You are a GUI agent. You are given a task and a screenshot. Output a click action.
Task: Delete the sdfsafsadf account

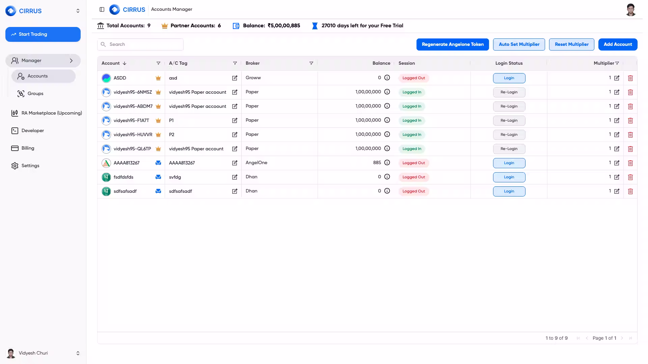coord(630,191)
